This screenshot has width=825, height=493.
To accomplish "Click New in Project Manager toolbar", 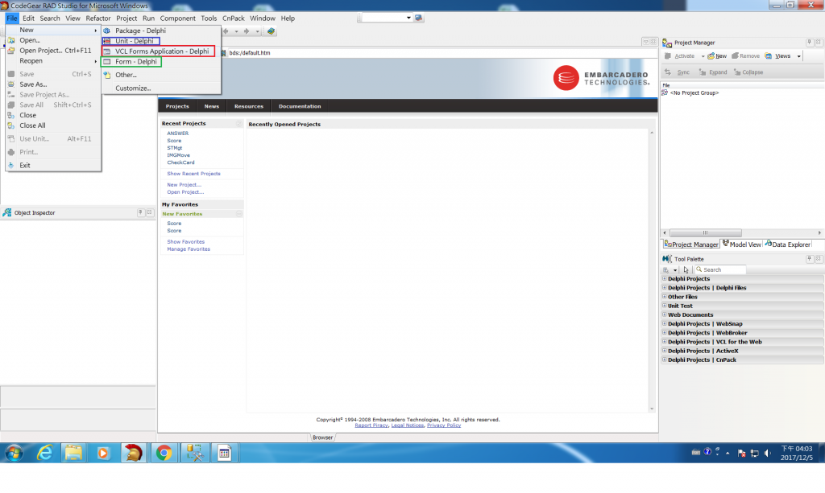I will click(x=717, y=56).
